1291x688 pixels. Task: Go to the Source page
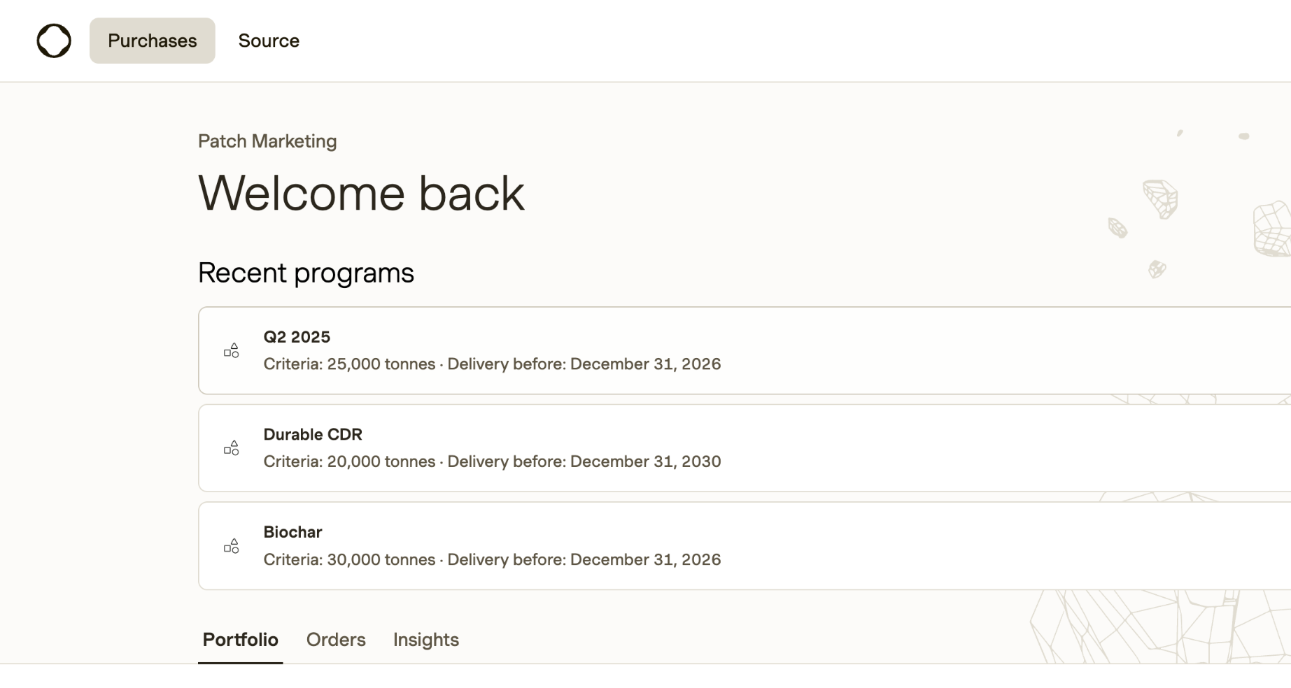coord(269,41)
